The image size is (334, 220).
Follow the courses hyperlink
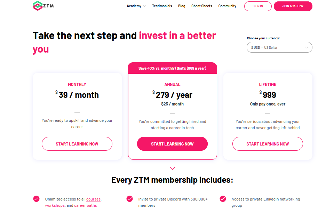pyautogui.click(x=93, y=199)
